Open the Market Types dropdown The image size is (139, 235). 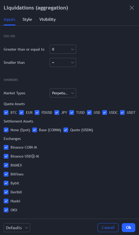point(63,93)
